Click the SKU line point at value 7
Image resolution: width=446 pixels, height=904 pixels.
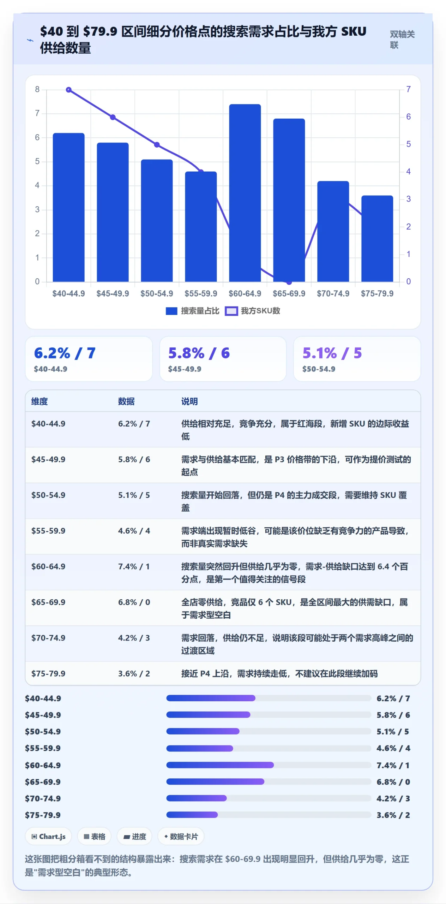(69, 90)
